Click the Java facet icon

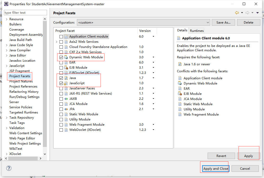point(66,78)
